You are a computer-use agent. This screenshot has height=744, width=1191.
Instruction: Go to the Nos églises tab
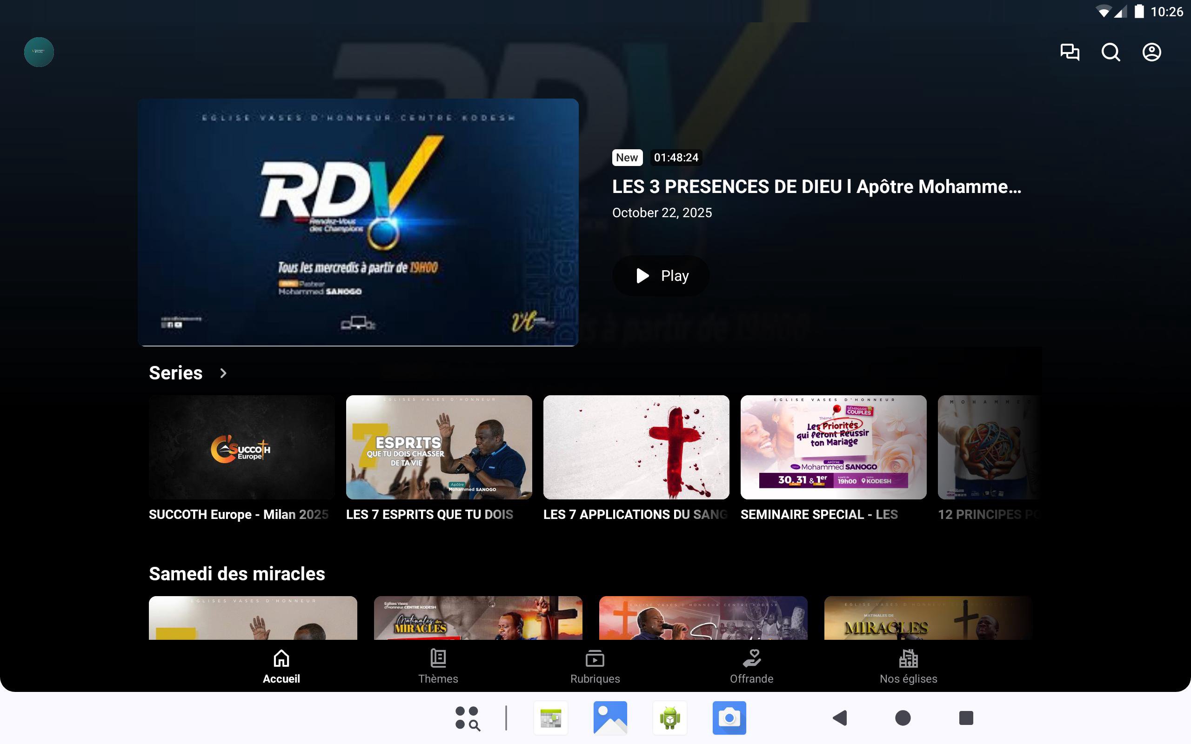click(x=908, y=666)
